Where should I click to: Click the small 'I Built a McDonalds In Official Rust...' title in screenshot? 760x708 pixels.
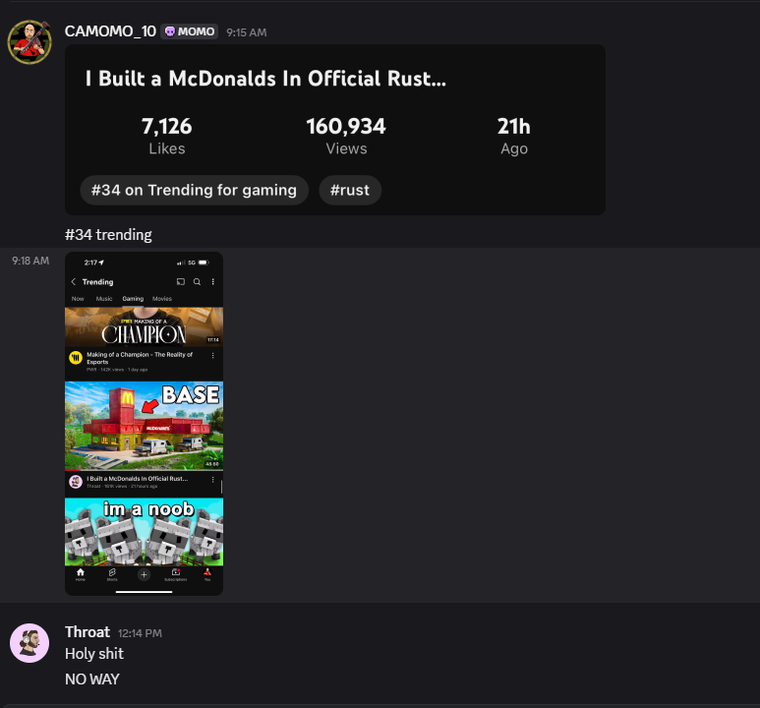(x=138, y=479)
